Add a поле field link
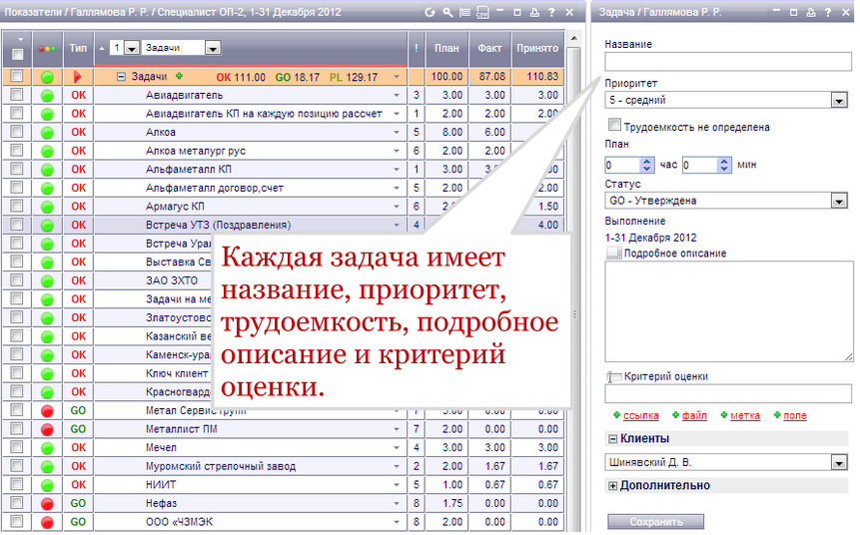 pos(795,416)
